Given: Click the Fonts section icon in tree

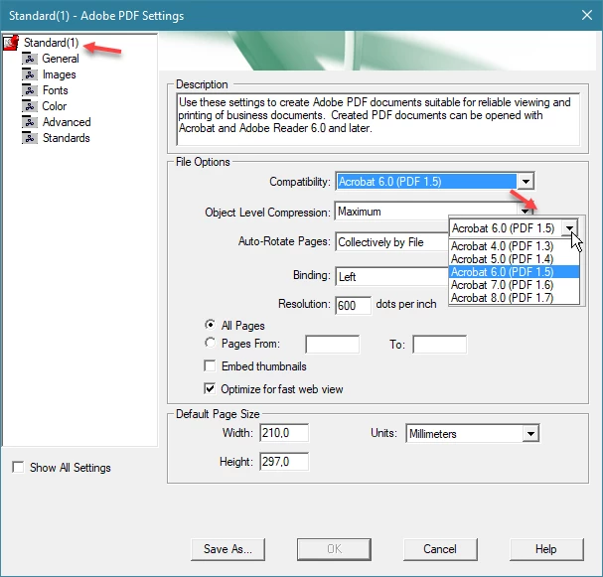Looking at the screenshot, I should coord(30,90).
